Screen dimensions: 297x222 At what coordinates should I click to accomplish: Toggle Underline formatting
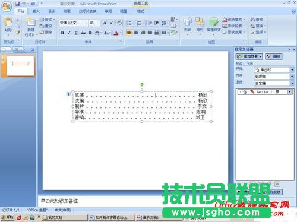coord(76,33)
